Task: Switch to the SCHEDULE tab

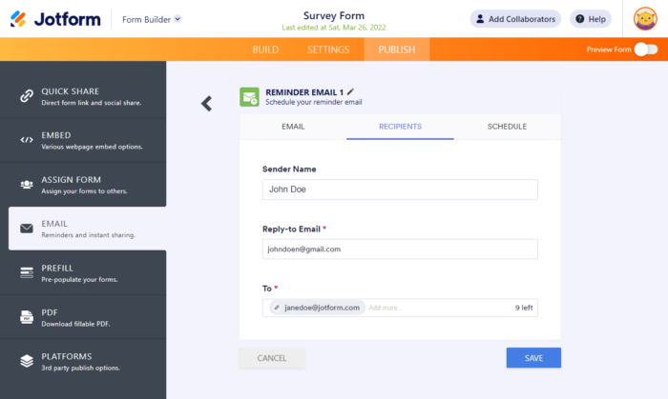Action: (x=507, y=127)
